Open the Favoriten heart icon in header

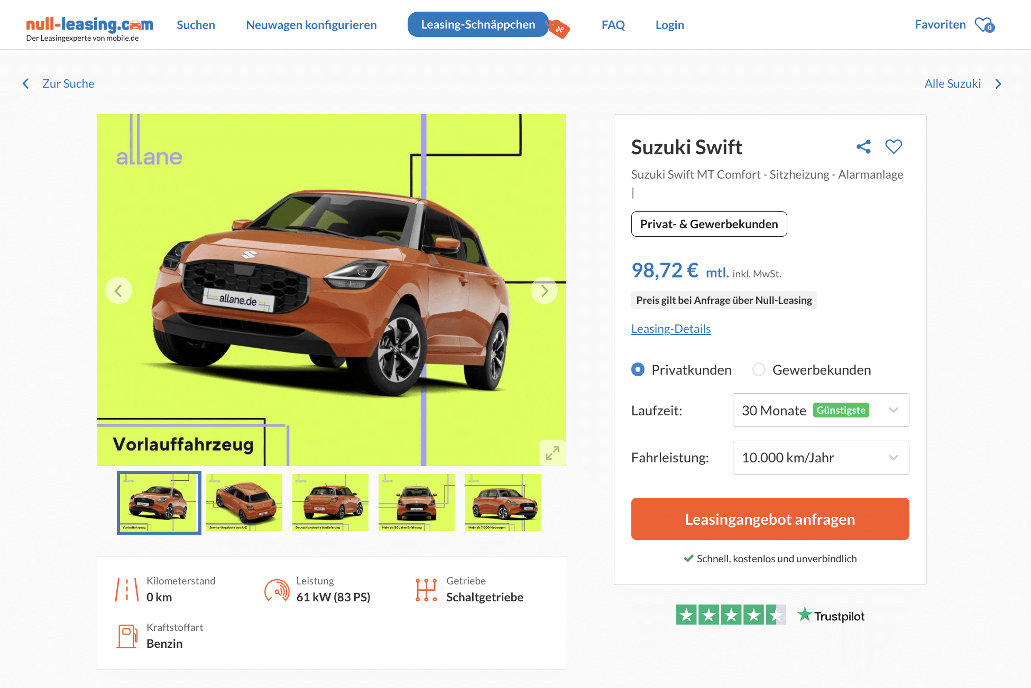[984, 25]
